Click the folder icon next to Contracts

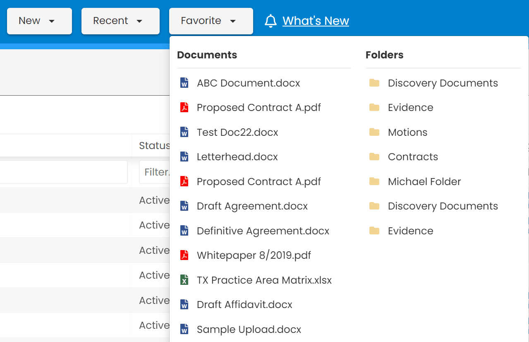pyautogui.click(x=374, y=157)
